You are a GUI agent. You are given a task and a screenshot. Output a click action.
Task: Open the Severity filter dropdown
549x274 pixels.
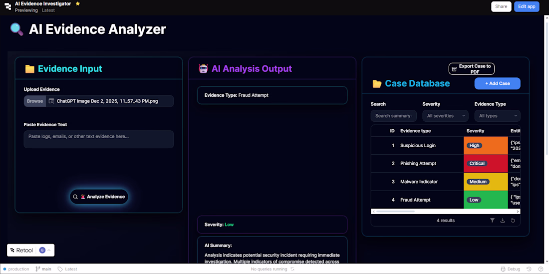(445, 116)
